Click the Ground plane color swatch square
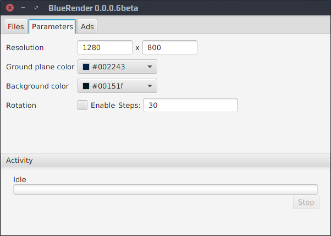 click(86, 67)
